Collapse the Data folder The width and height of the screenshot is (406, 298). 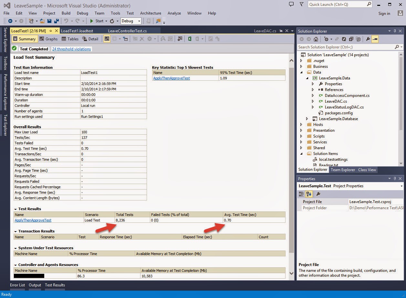[x=301, y=72]
